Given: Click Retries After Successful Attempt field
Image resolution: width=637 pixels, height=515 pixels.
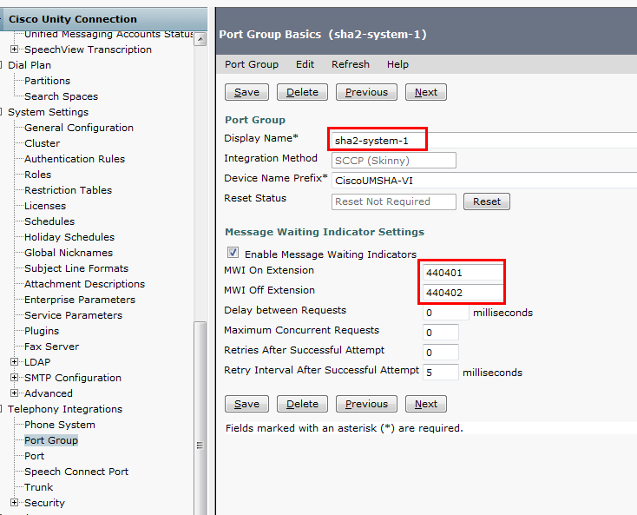Looking at the screenshot, I should click(x=441, y=353).
